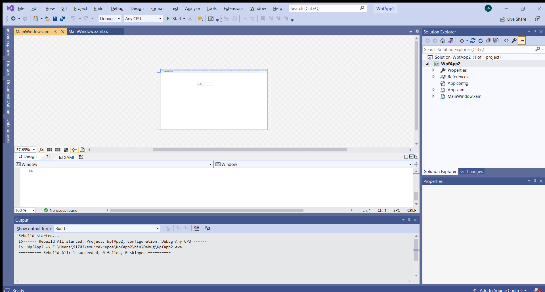Click the snaplines crosshair icon in designer toolbar

[74, 150]
